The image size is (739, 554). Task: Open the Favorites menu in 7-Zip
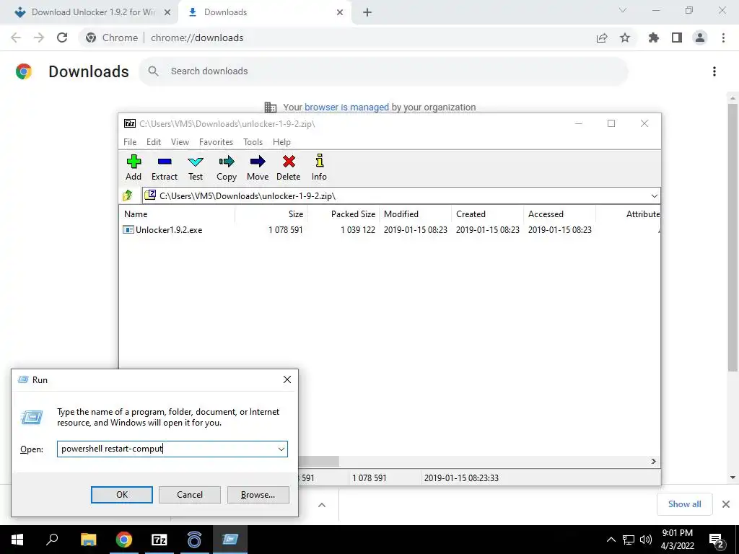217,142
